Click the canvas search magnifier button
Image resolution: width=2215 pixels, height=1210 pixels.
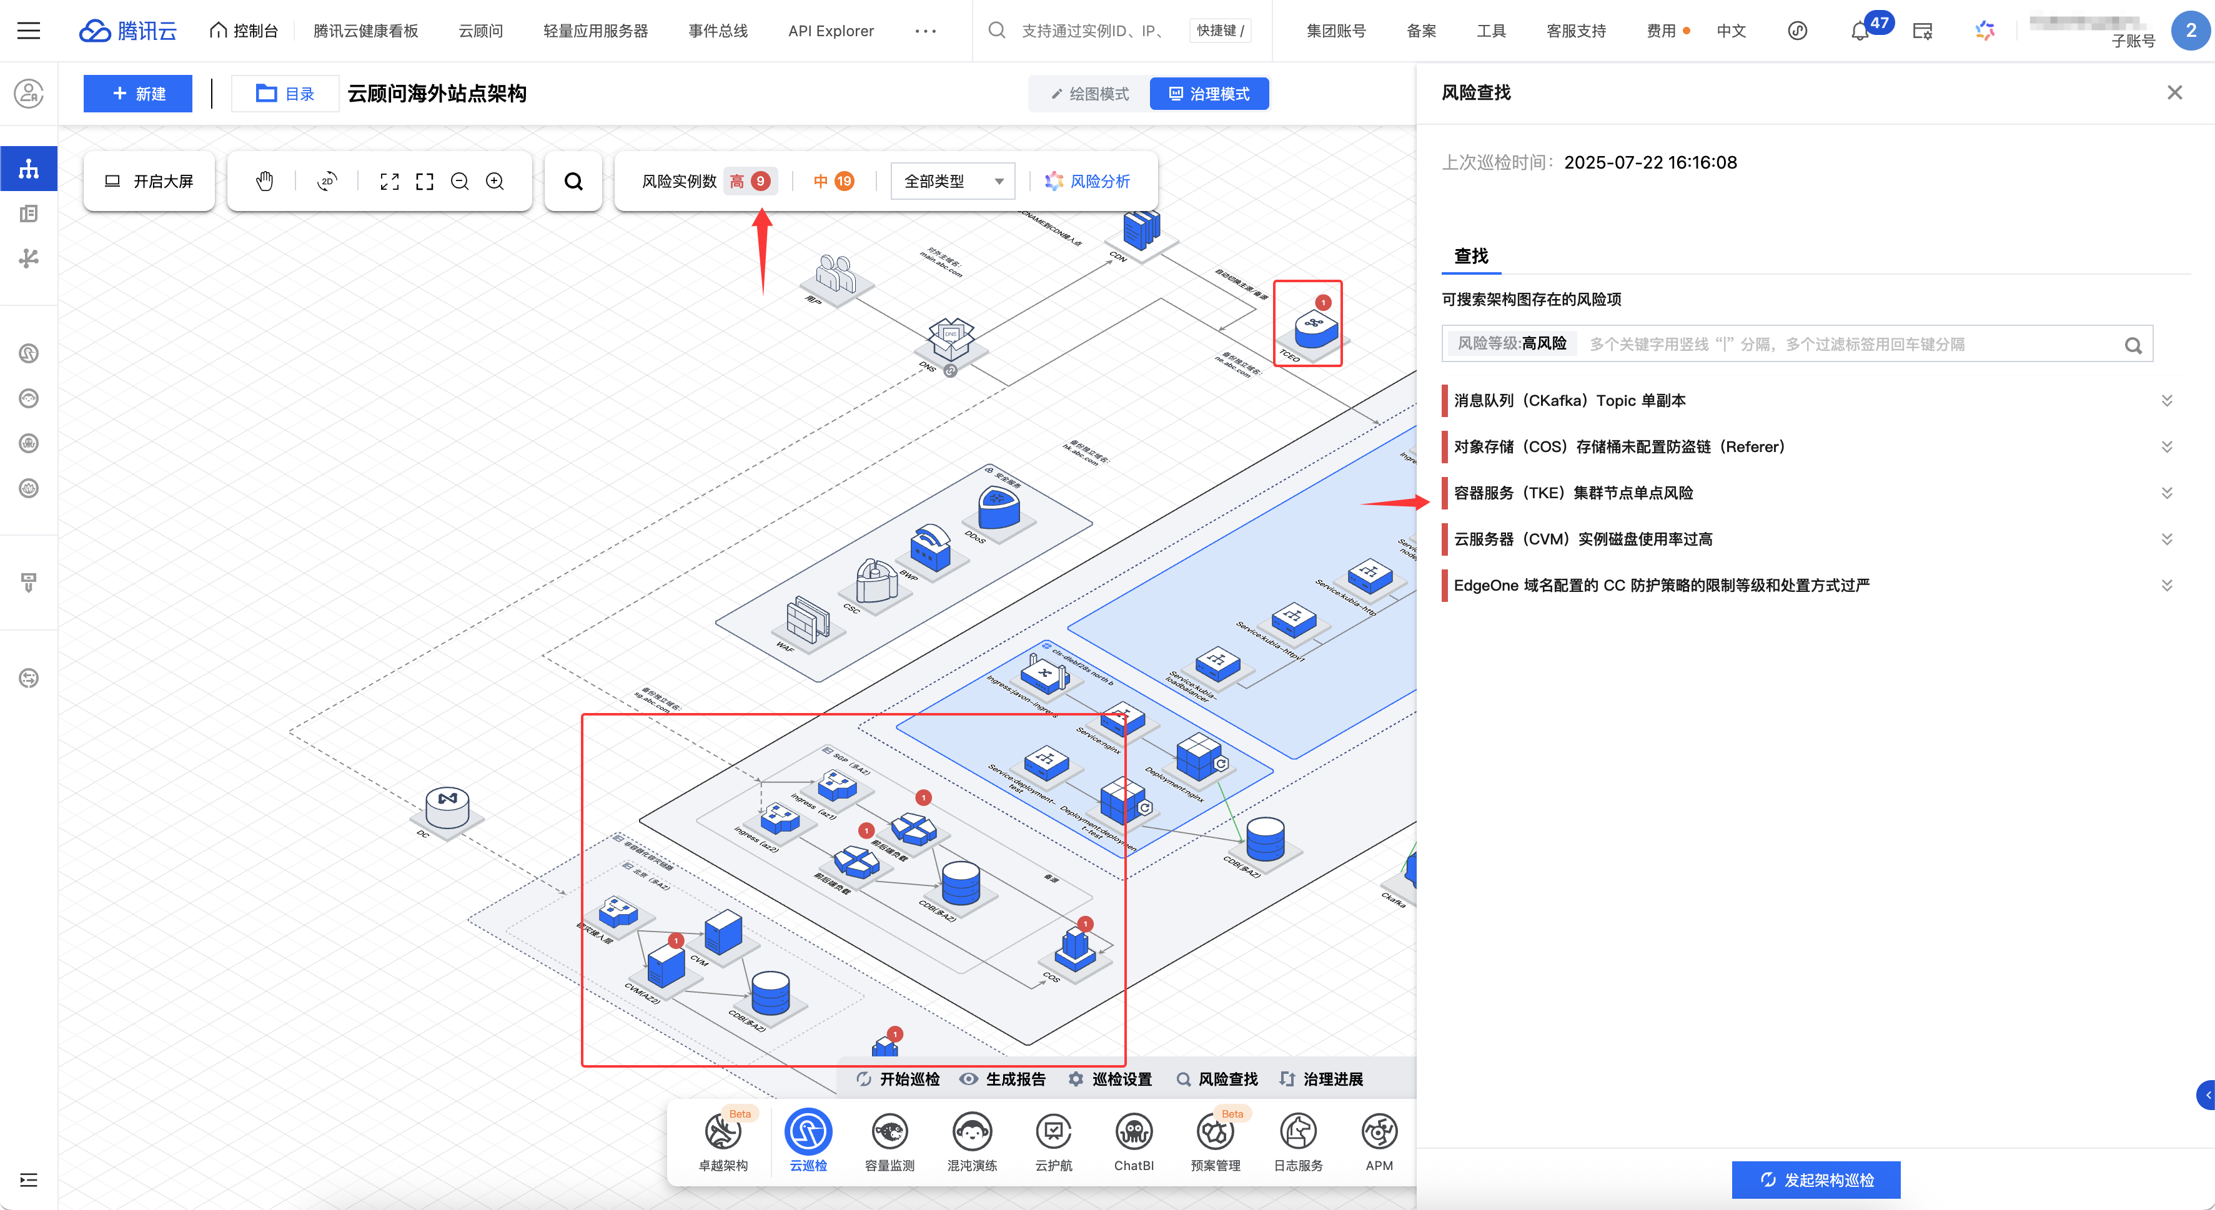[573, 181]
